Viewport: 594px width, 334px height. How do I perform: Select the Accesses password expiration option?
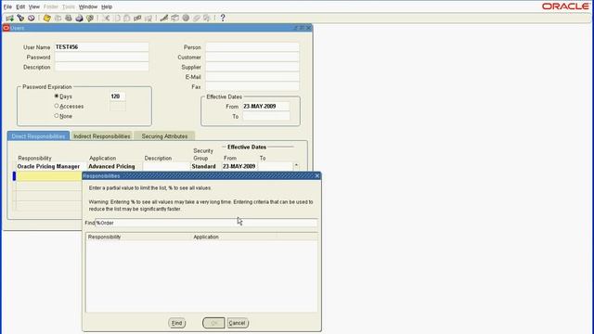[57, 106]
